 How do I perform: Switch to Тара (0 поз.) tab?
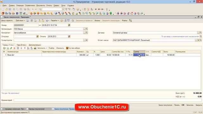click(x=21, y=45)
